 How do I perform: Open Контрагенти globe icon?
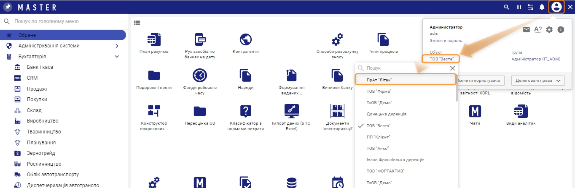tap(245, 40)
